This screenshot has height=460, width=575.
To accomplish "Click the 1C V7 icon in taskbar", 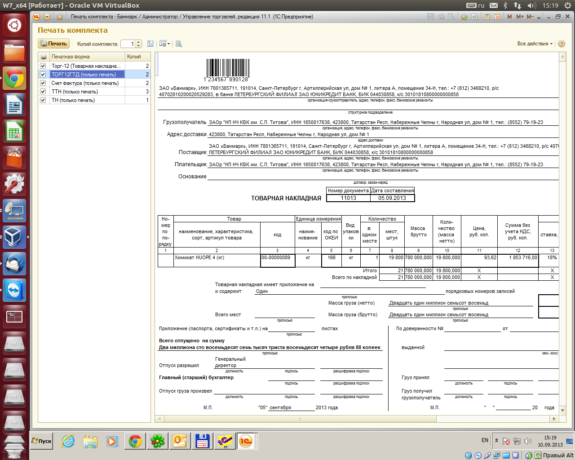I will [x=225, y=441].
